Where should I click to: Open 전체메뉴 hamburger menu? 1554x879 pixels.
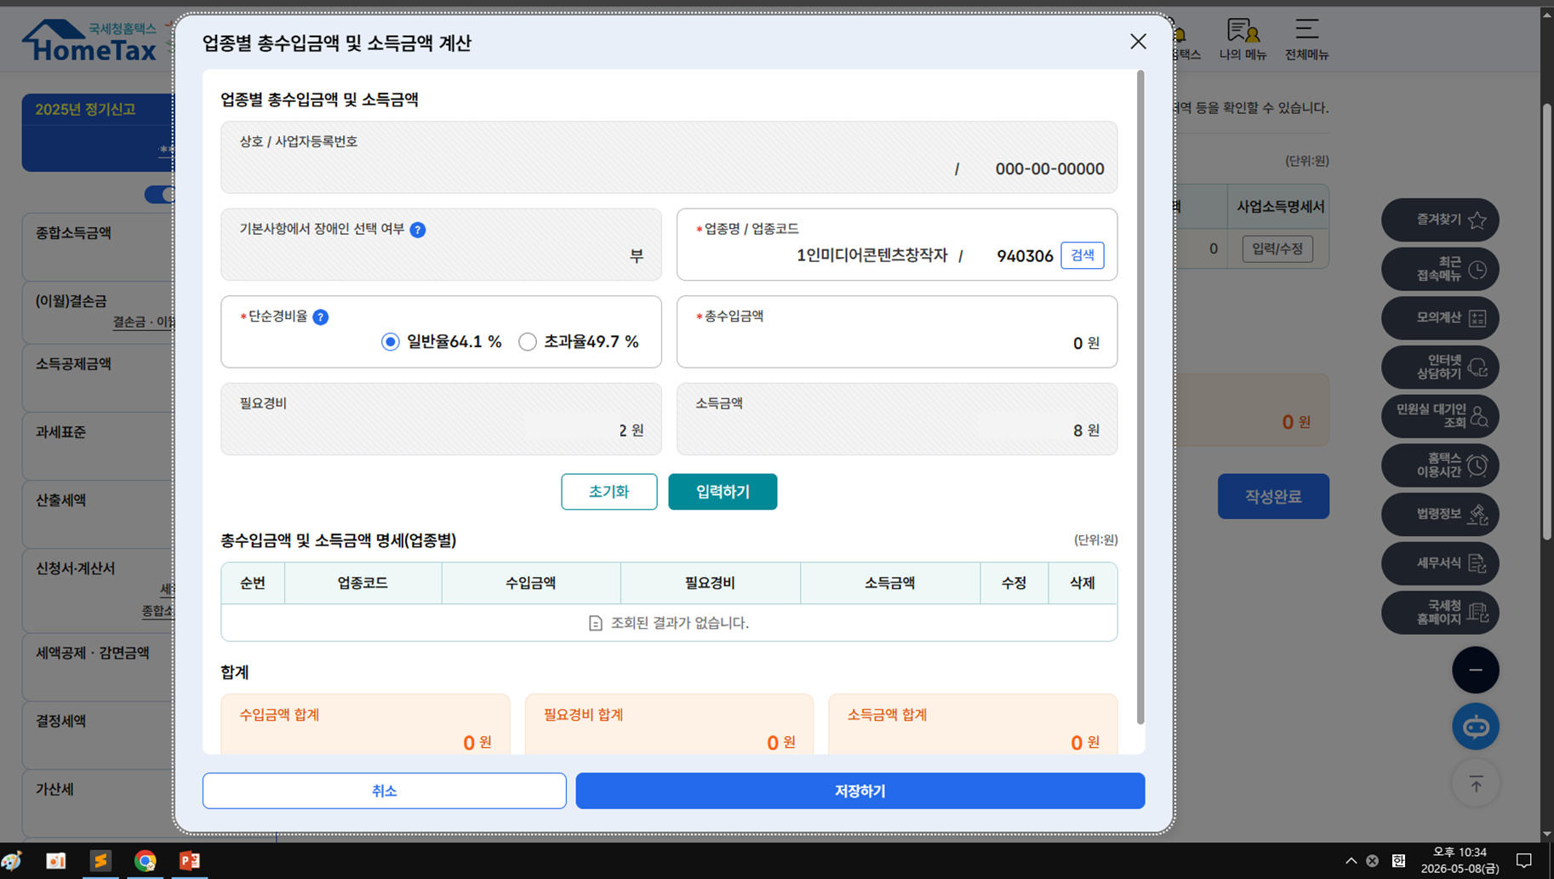1306,39
